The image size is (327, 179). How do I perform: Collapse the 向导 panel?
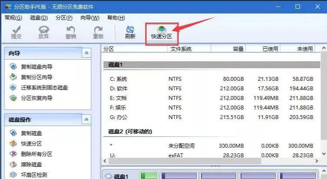[86, 53]
